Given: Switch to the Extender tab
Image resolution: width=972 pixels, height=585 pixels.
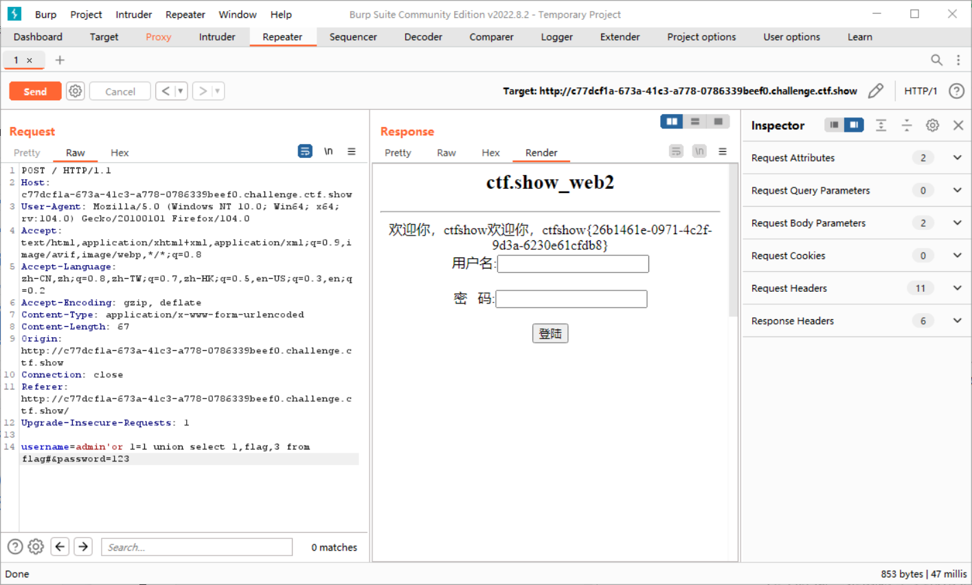Looking at the screenshot, I should click(x=620, y=37).
